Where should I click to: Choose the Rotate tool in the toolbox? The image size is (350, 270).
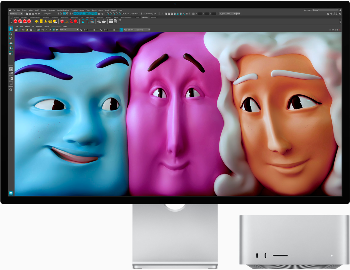(x=11, y=48)
